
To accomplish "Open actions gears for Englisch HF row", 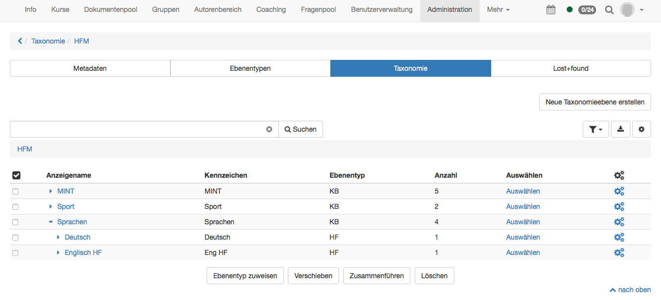I will point(619,252).
